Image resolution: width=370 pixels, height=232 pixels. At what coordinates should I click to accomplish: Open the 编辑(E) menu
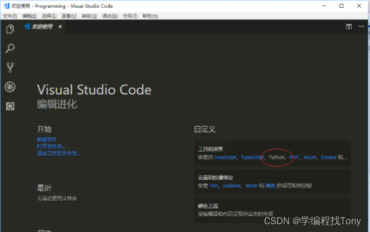30,16
